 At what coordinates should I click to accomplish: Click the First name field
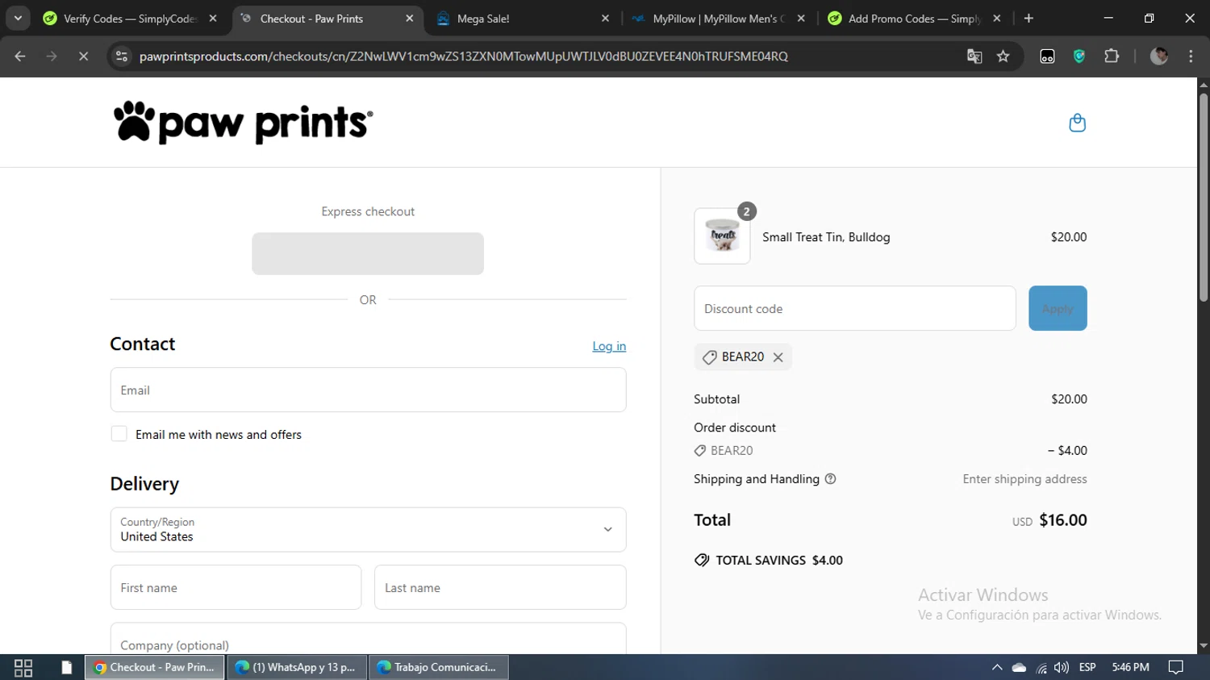[236, 587]
